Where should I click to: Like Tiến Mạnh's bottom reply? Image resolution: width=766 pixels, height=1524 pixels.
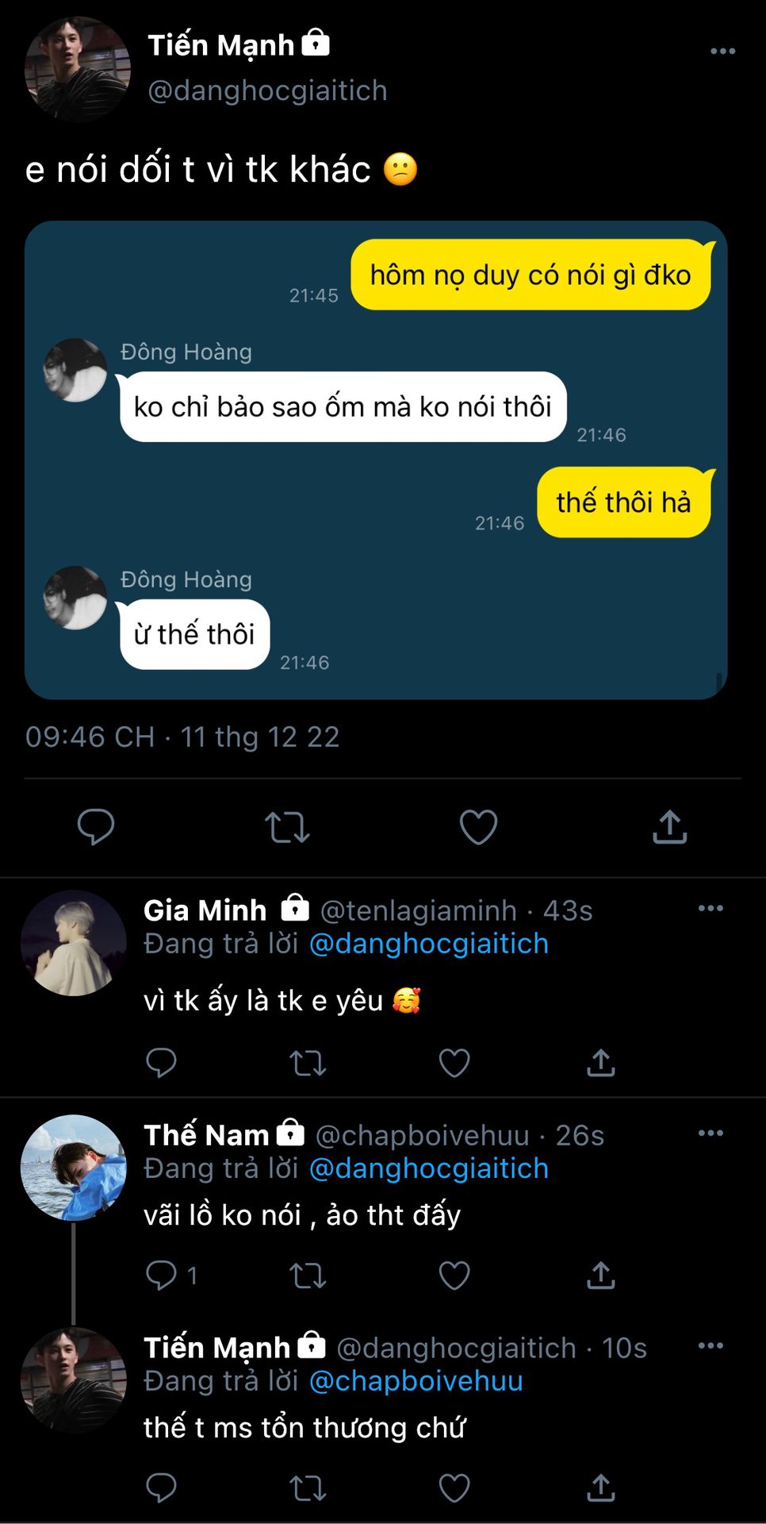click(x=454, y=1488)
